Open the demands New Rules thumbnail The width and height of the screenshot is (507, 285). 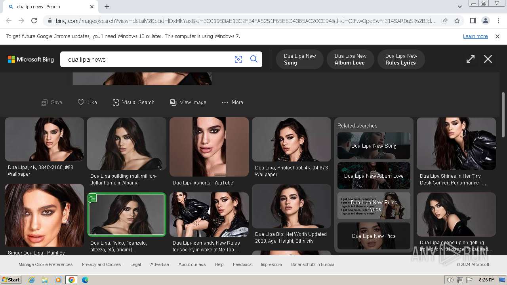[209, 215]
